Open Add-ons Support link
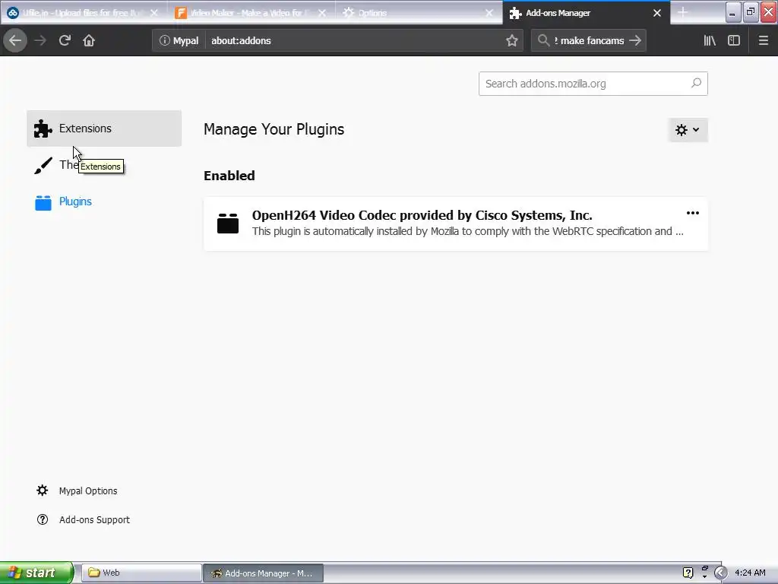778x584 pixels. [x=95, y=519]
